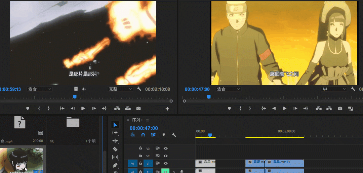Step back one frame in Program monitor
The height and width of the screenshot is (173, 363).
(x=274, y=108)
